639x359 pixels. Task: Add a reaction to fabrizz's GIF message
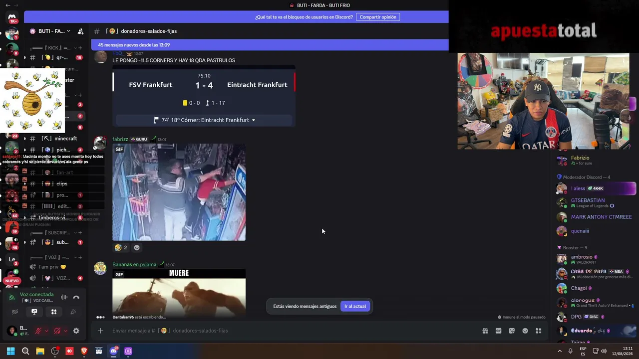point(137,247)
